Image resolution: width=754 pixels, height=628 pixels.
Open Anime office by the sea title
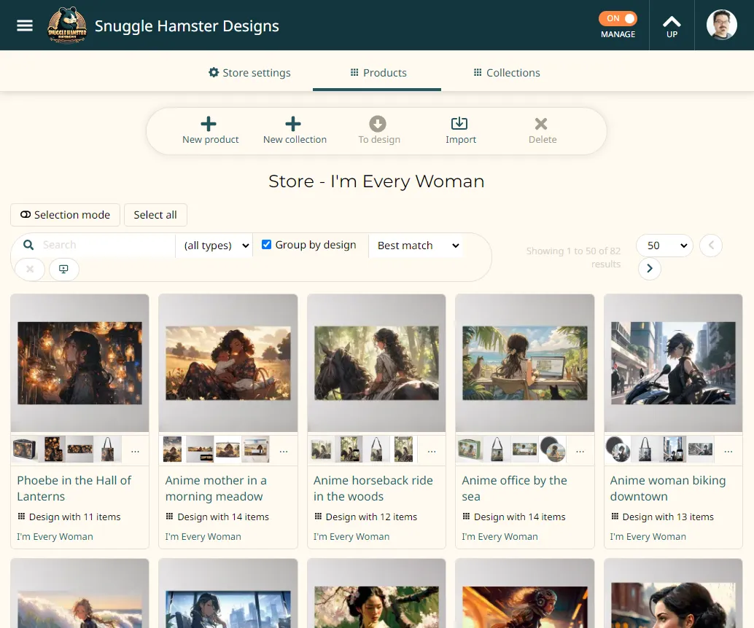tap(515, 488)
